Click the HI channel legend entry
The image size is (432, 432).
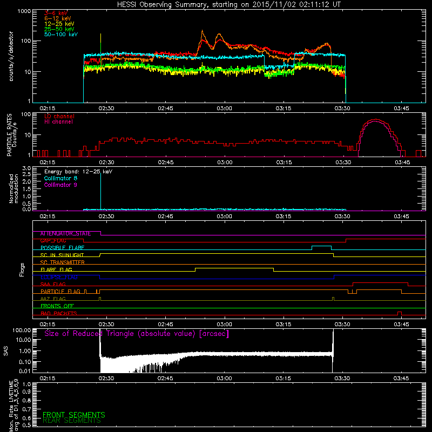click(58, 122)
